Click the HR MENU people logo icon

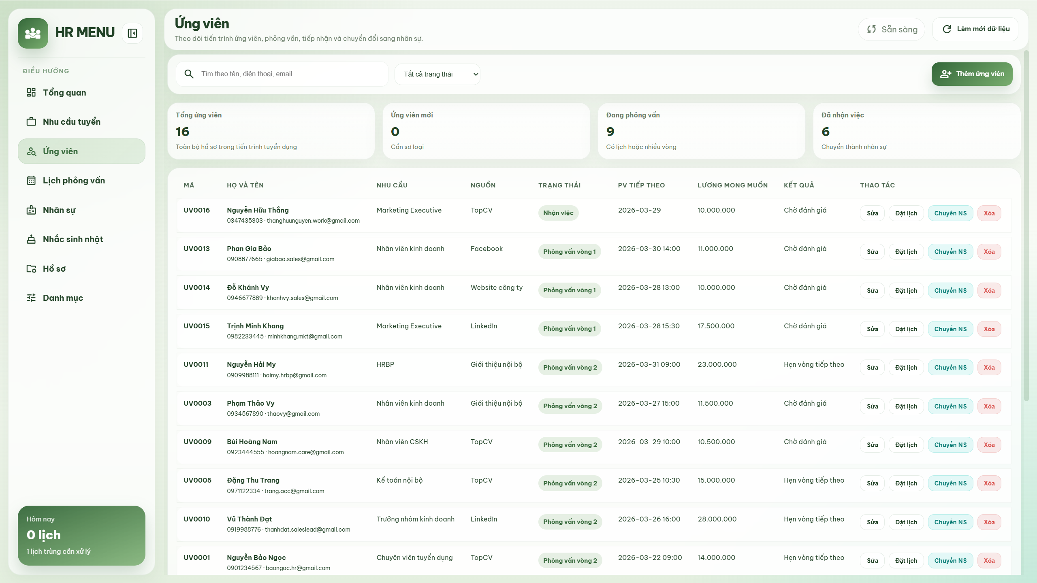click(x=32, y=33)
